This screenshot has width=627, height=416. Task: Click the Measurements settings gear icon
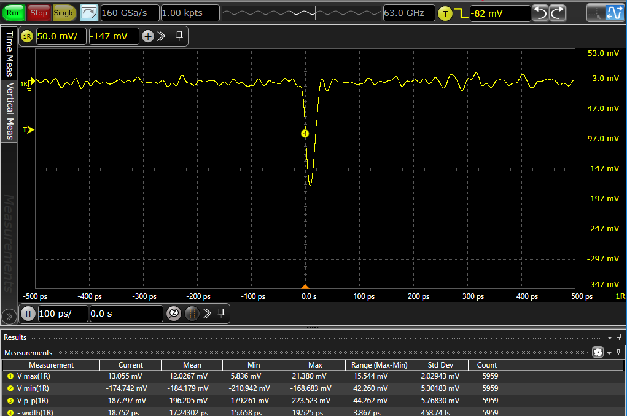(x=598, y=352)
